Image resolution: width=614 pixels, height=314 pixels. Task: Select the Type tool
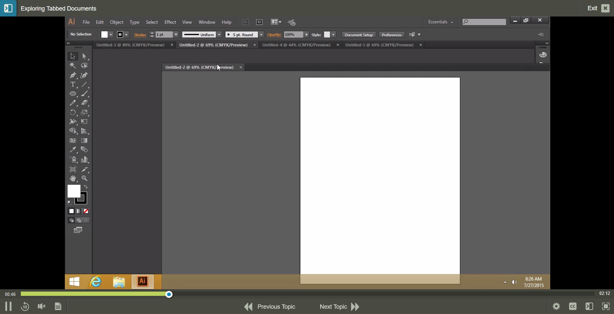pyautogui.click(x=73, y=84)
